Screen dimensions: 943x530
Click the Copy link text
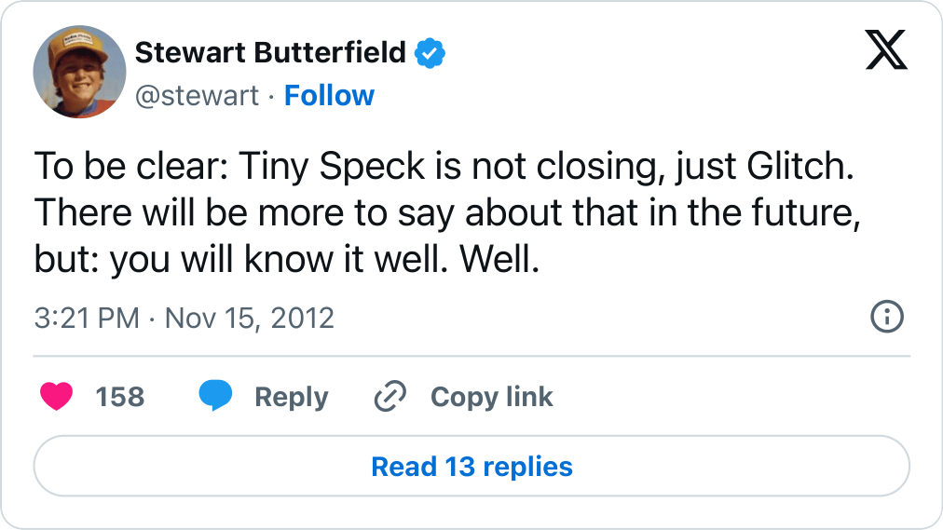491,397
